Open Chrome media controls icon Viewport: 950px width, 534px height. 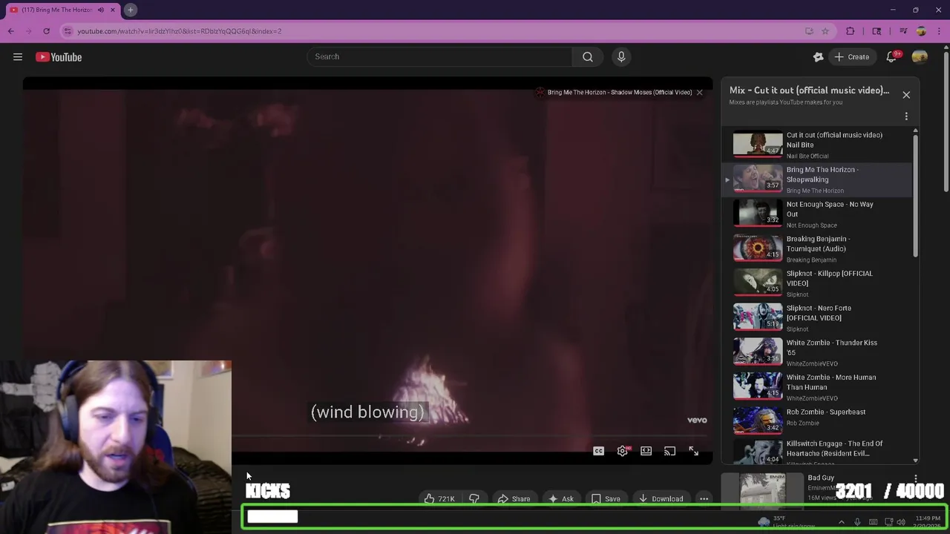[x=903, y=31]
